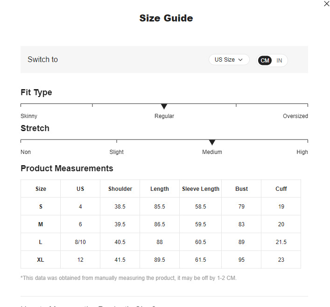Viewport: 330px width, 307px height.
Task: Click the High stretch label
Action: [302, 152]
